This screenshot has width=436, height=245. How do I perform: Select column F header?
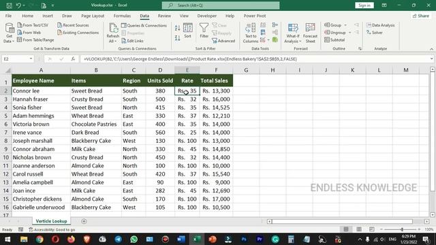(216, 70)
